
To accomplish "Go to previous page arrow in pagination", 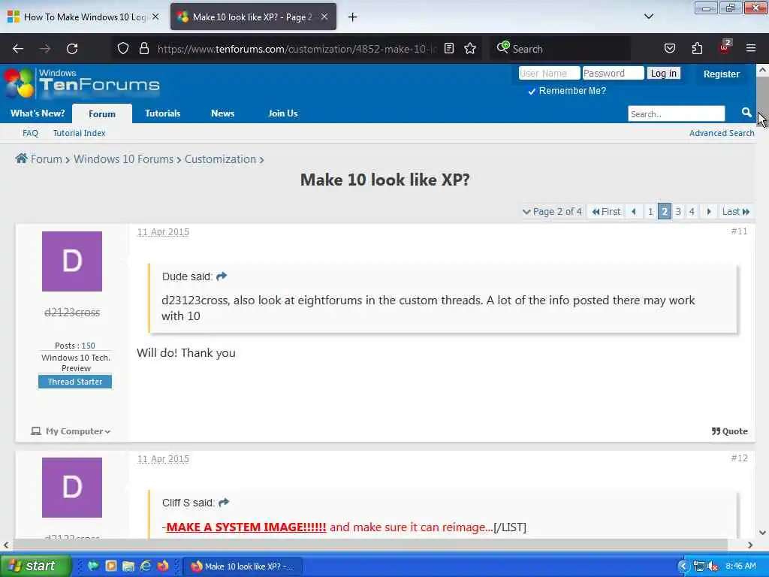I will 634,211.
